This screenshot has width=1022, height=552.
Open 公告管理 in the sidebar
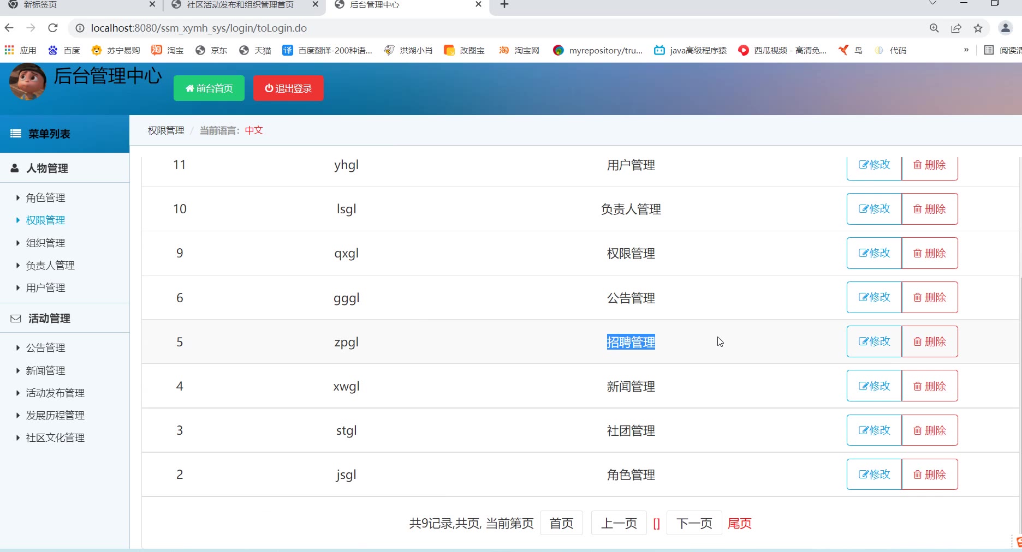click(45, 348)
